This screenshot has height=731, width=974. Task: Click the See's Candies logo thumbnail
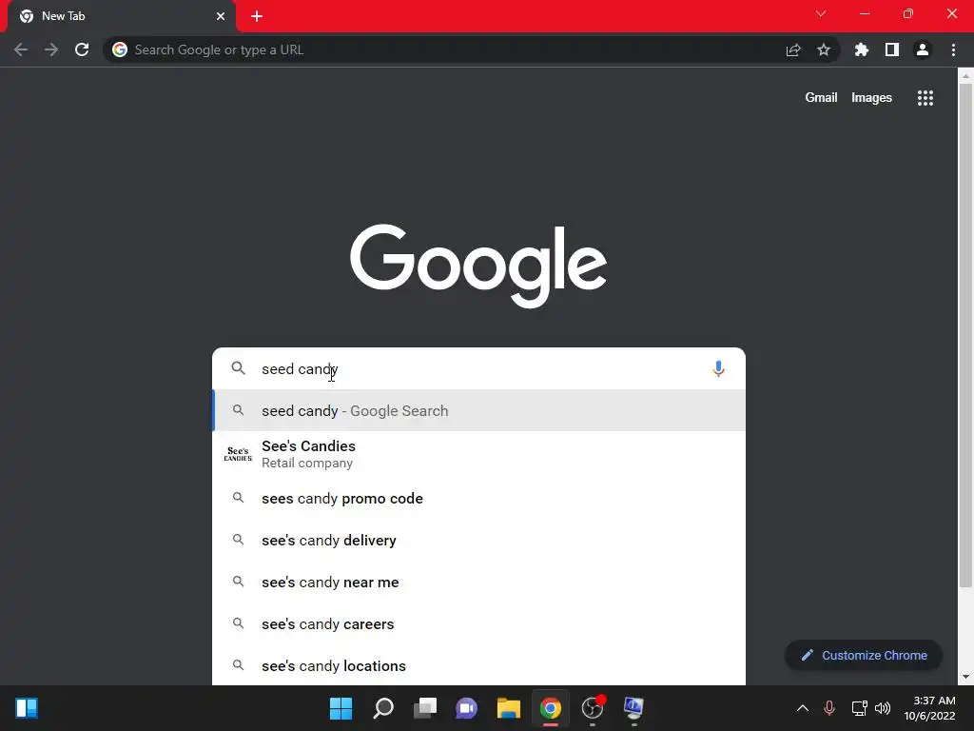click(238, 454)
